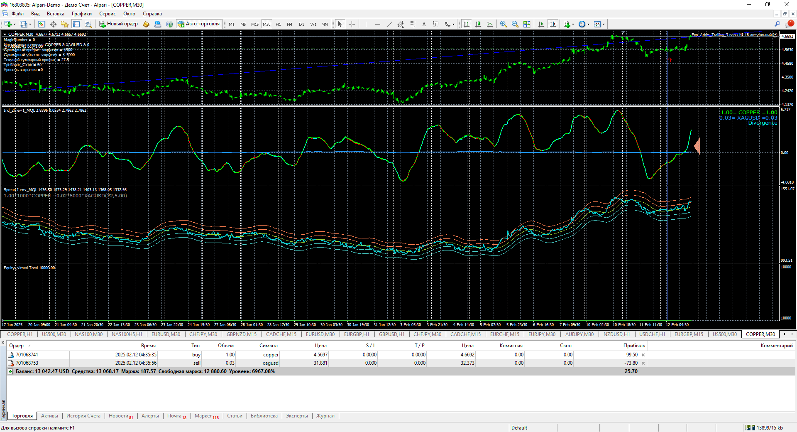797x432 pixels.
Task: Open the Сервис menu
Action: tap(107, 14)
